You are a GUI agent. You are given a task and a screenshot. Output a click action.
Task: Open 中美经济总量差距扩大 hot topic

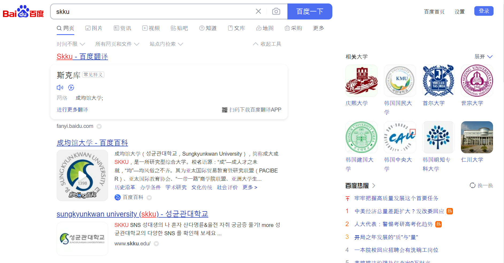pos(399,211)
